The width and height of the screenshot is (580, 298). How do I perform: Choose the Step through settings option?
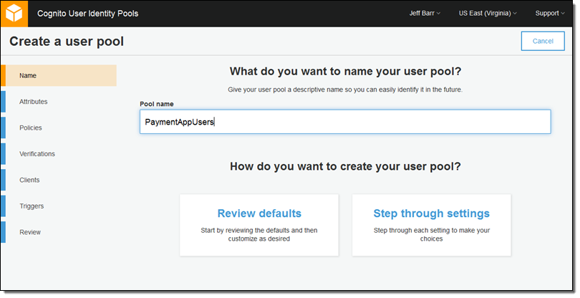pyautogui.click(x=431, y=213)
